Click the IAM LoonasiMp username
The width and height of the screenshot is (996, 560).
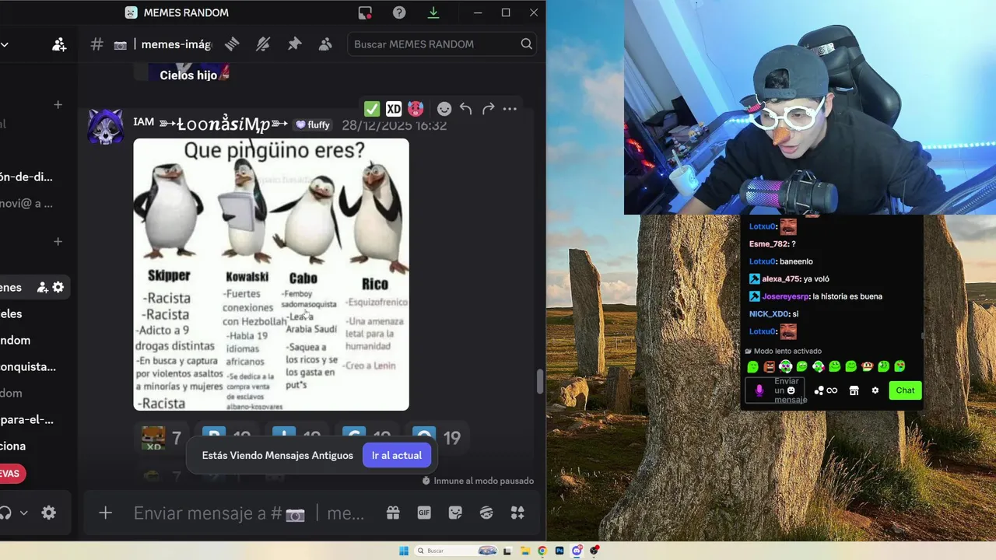pos(211,124)
